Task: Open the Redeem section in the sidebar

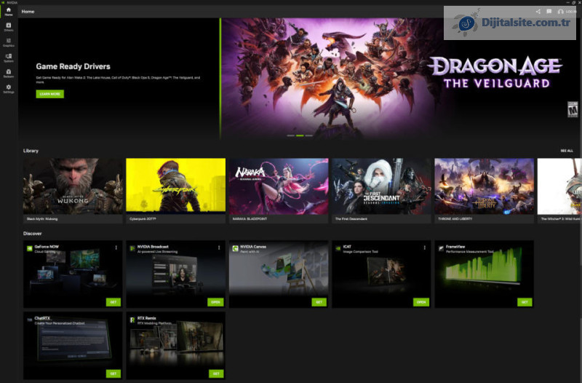Action: coord(9,74)
